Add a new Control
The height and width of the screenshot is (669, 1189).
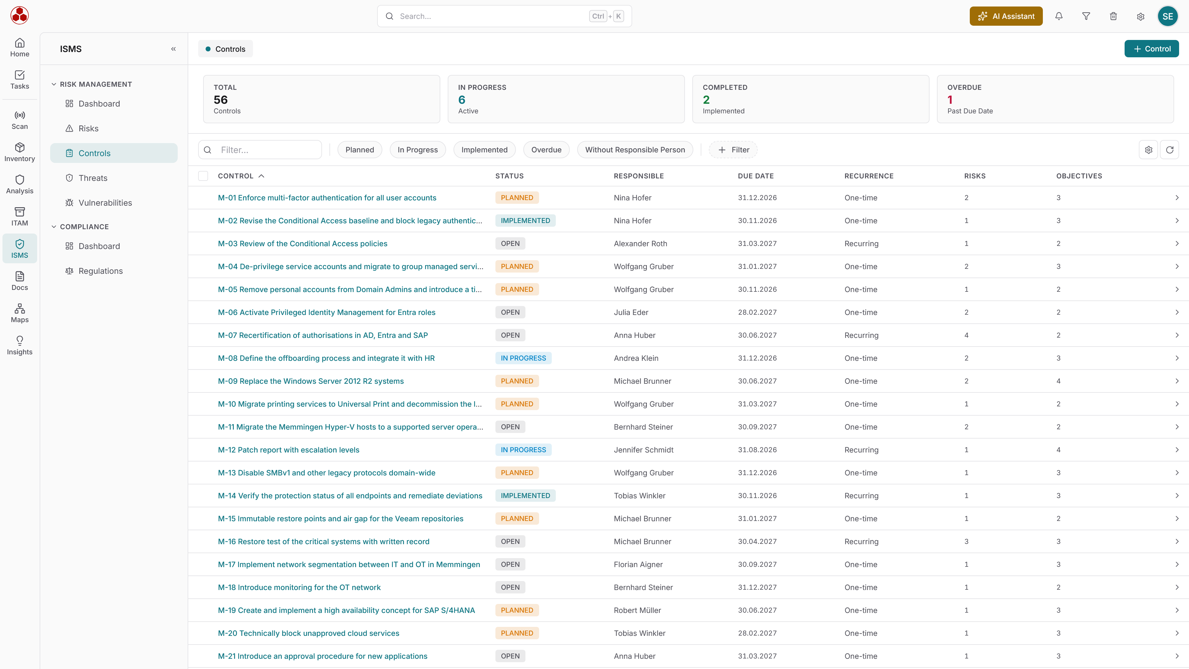(x=1151, y=49)
